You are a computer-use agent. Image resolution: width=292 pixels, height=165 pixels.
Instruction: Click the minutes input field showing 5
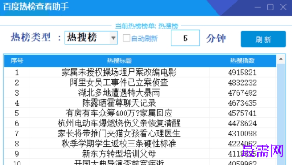pos(185,38)
